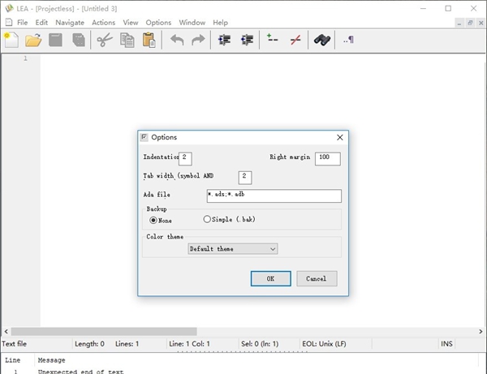Click the Options dialog title icon
This screenshot has height=374, width=487.
tap(144, 137)
